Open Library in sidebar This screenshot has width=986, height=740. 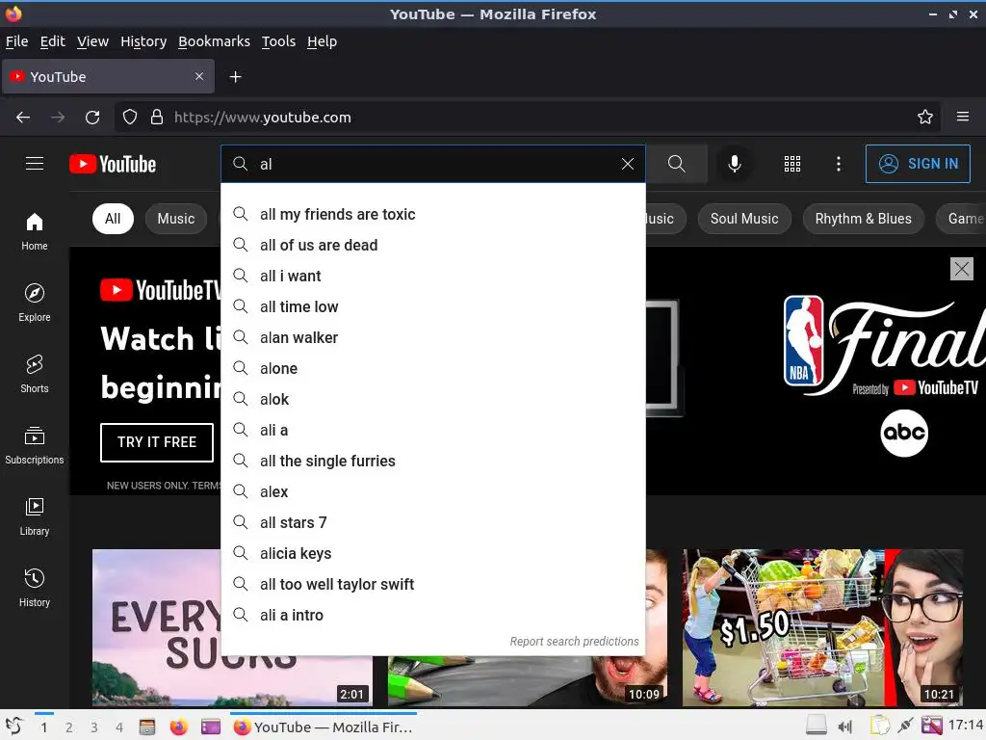35,516
